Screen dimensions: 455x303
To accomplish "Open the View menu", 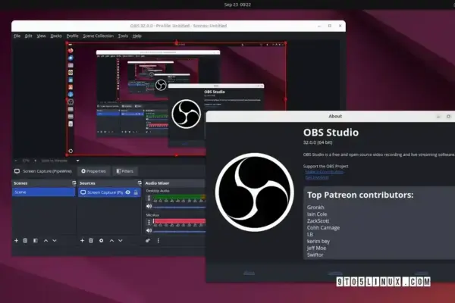I will [41, 36].
